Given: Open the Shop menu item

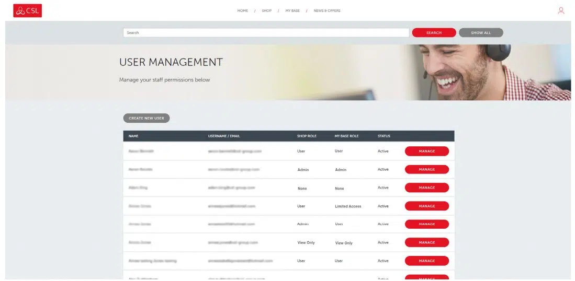Looking at the screenshot, I should click(x=267, y=10).
